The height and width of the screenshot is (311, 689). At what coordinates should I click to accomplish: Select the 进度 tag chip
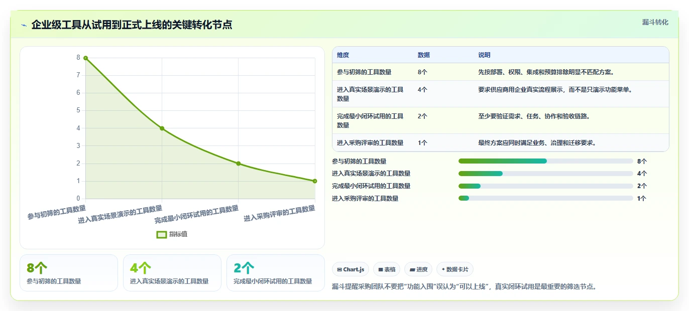coord(418,269)
